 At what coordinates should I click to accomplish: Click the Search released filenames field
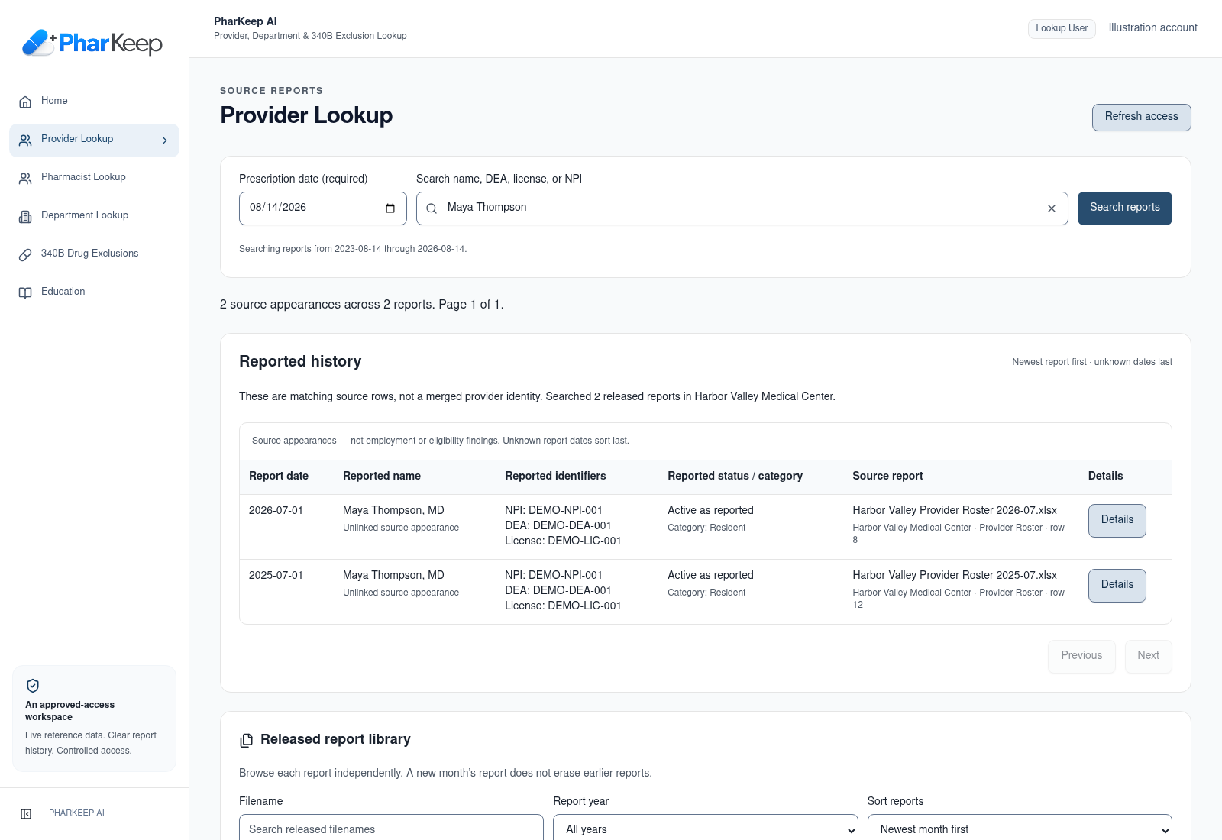[x=391, y=829]
